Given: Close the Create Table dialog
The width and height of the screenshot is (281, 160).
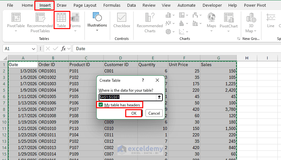Looking at the screenshot, I should (x=157, y=80).
